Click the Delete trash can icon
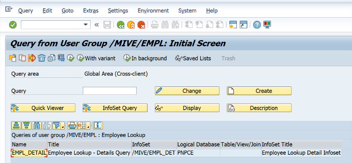Image resolution: width=352 pixels, height=163 pixels. [42, 58]
